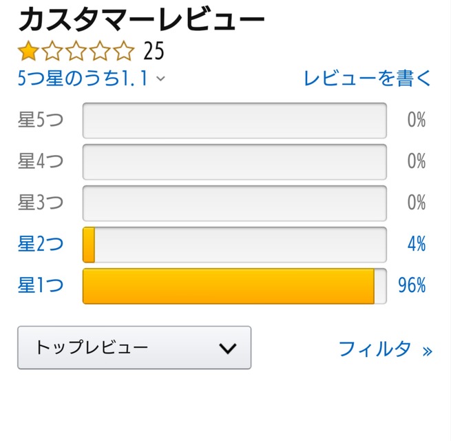Click the 4% percentage link
This screenshot has width=451, height=441.
416,244
